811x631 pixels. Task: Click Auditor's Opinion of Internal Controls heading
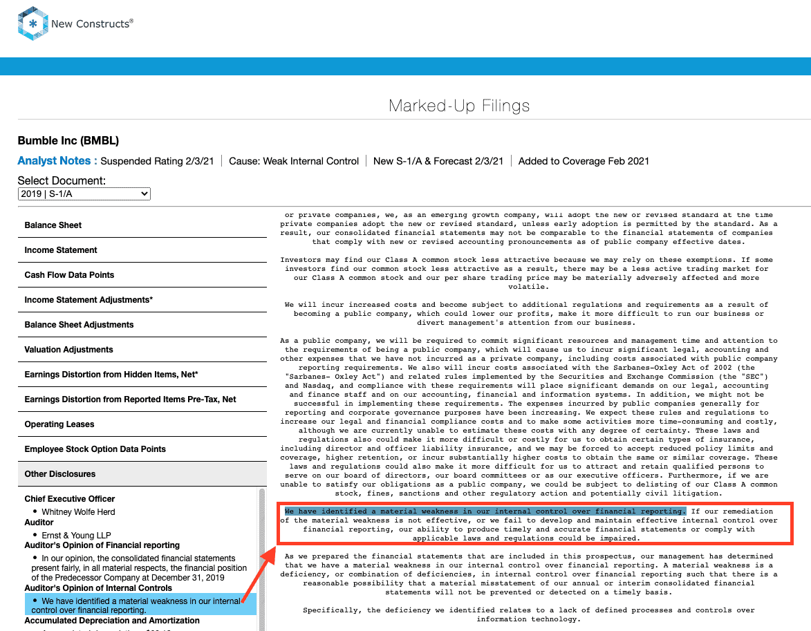click(98, 588)
